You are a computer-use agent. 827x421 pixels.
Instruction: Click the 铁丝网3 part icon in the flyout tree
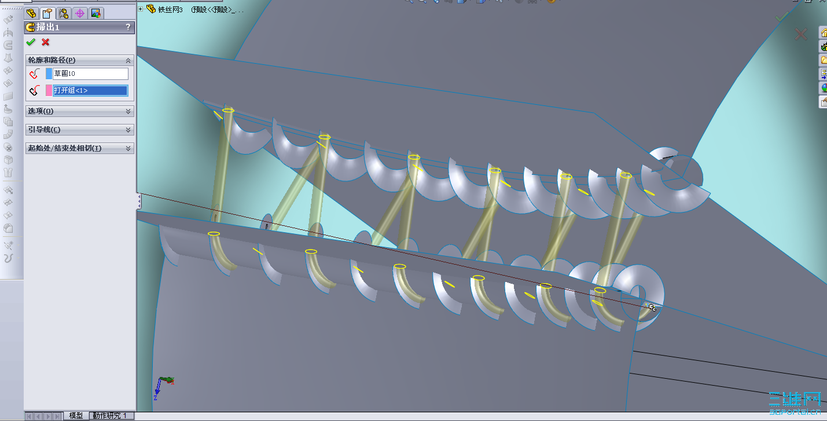point(151,9)
